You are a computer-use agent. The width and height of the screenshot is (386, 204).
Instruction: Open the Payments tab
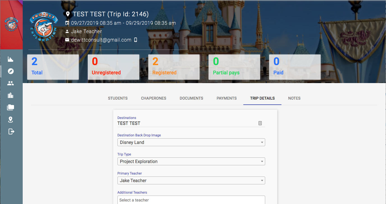(x=226, y=98)
